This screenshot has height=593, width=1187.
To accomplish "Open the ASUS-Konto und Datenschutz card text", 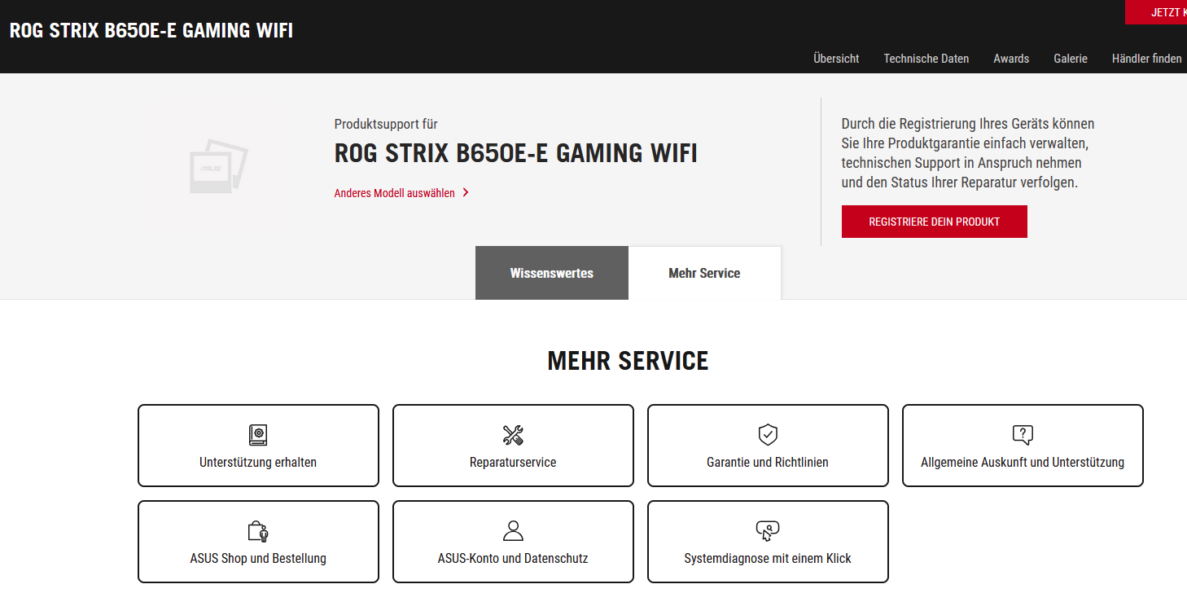I will pos(513,559).
